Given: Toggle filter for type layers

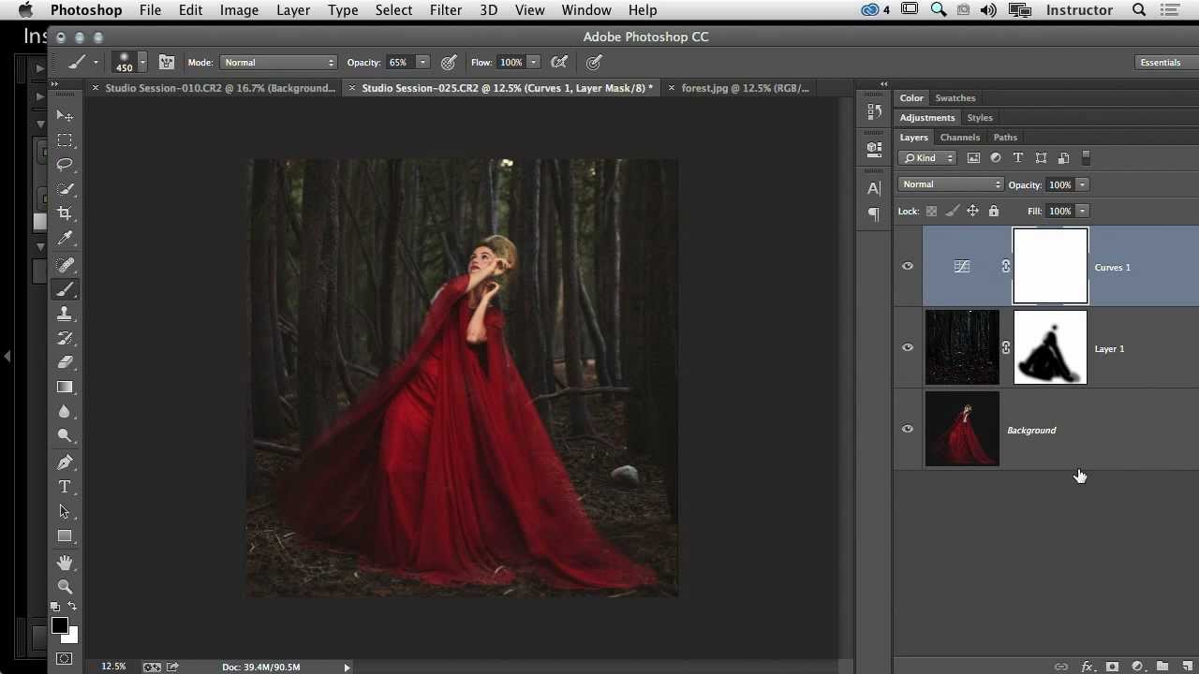Looking at the screenshot, I should click(x=1018, y=158).
